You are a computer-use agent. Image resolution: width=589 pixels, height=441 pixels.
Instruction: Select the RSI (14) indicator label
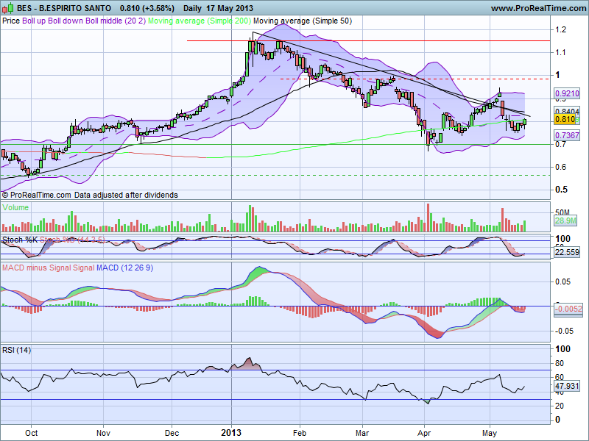coord(16,351)
